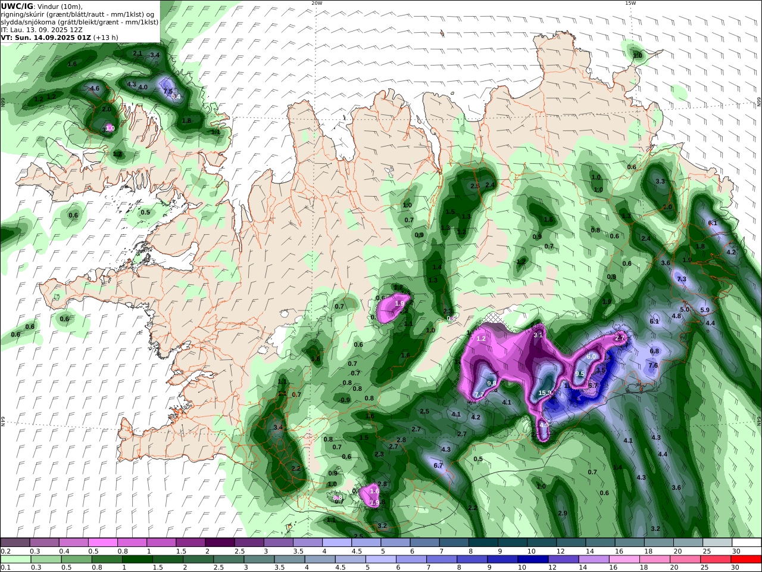Click the '5.7' value in the blue area
Screen dimensions: 762x572
[x=592, y=386]
